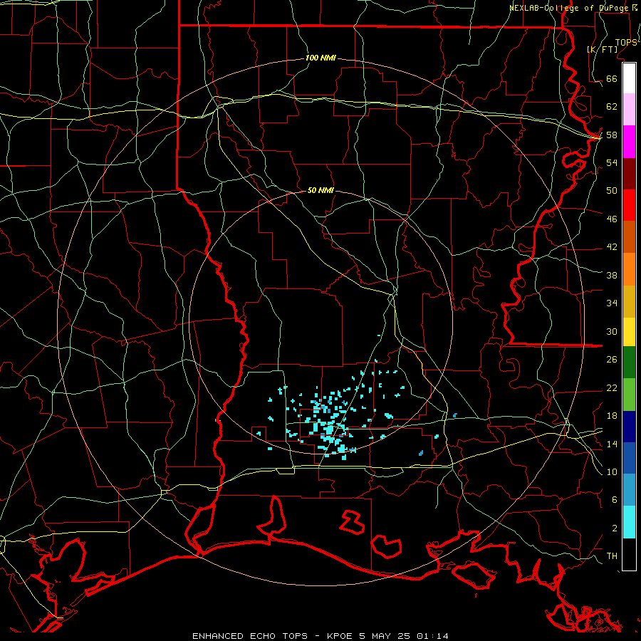641x641 pixels.
Task: Click the legend value "6"
Action: click(615, 500)
